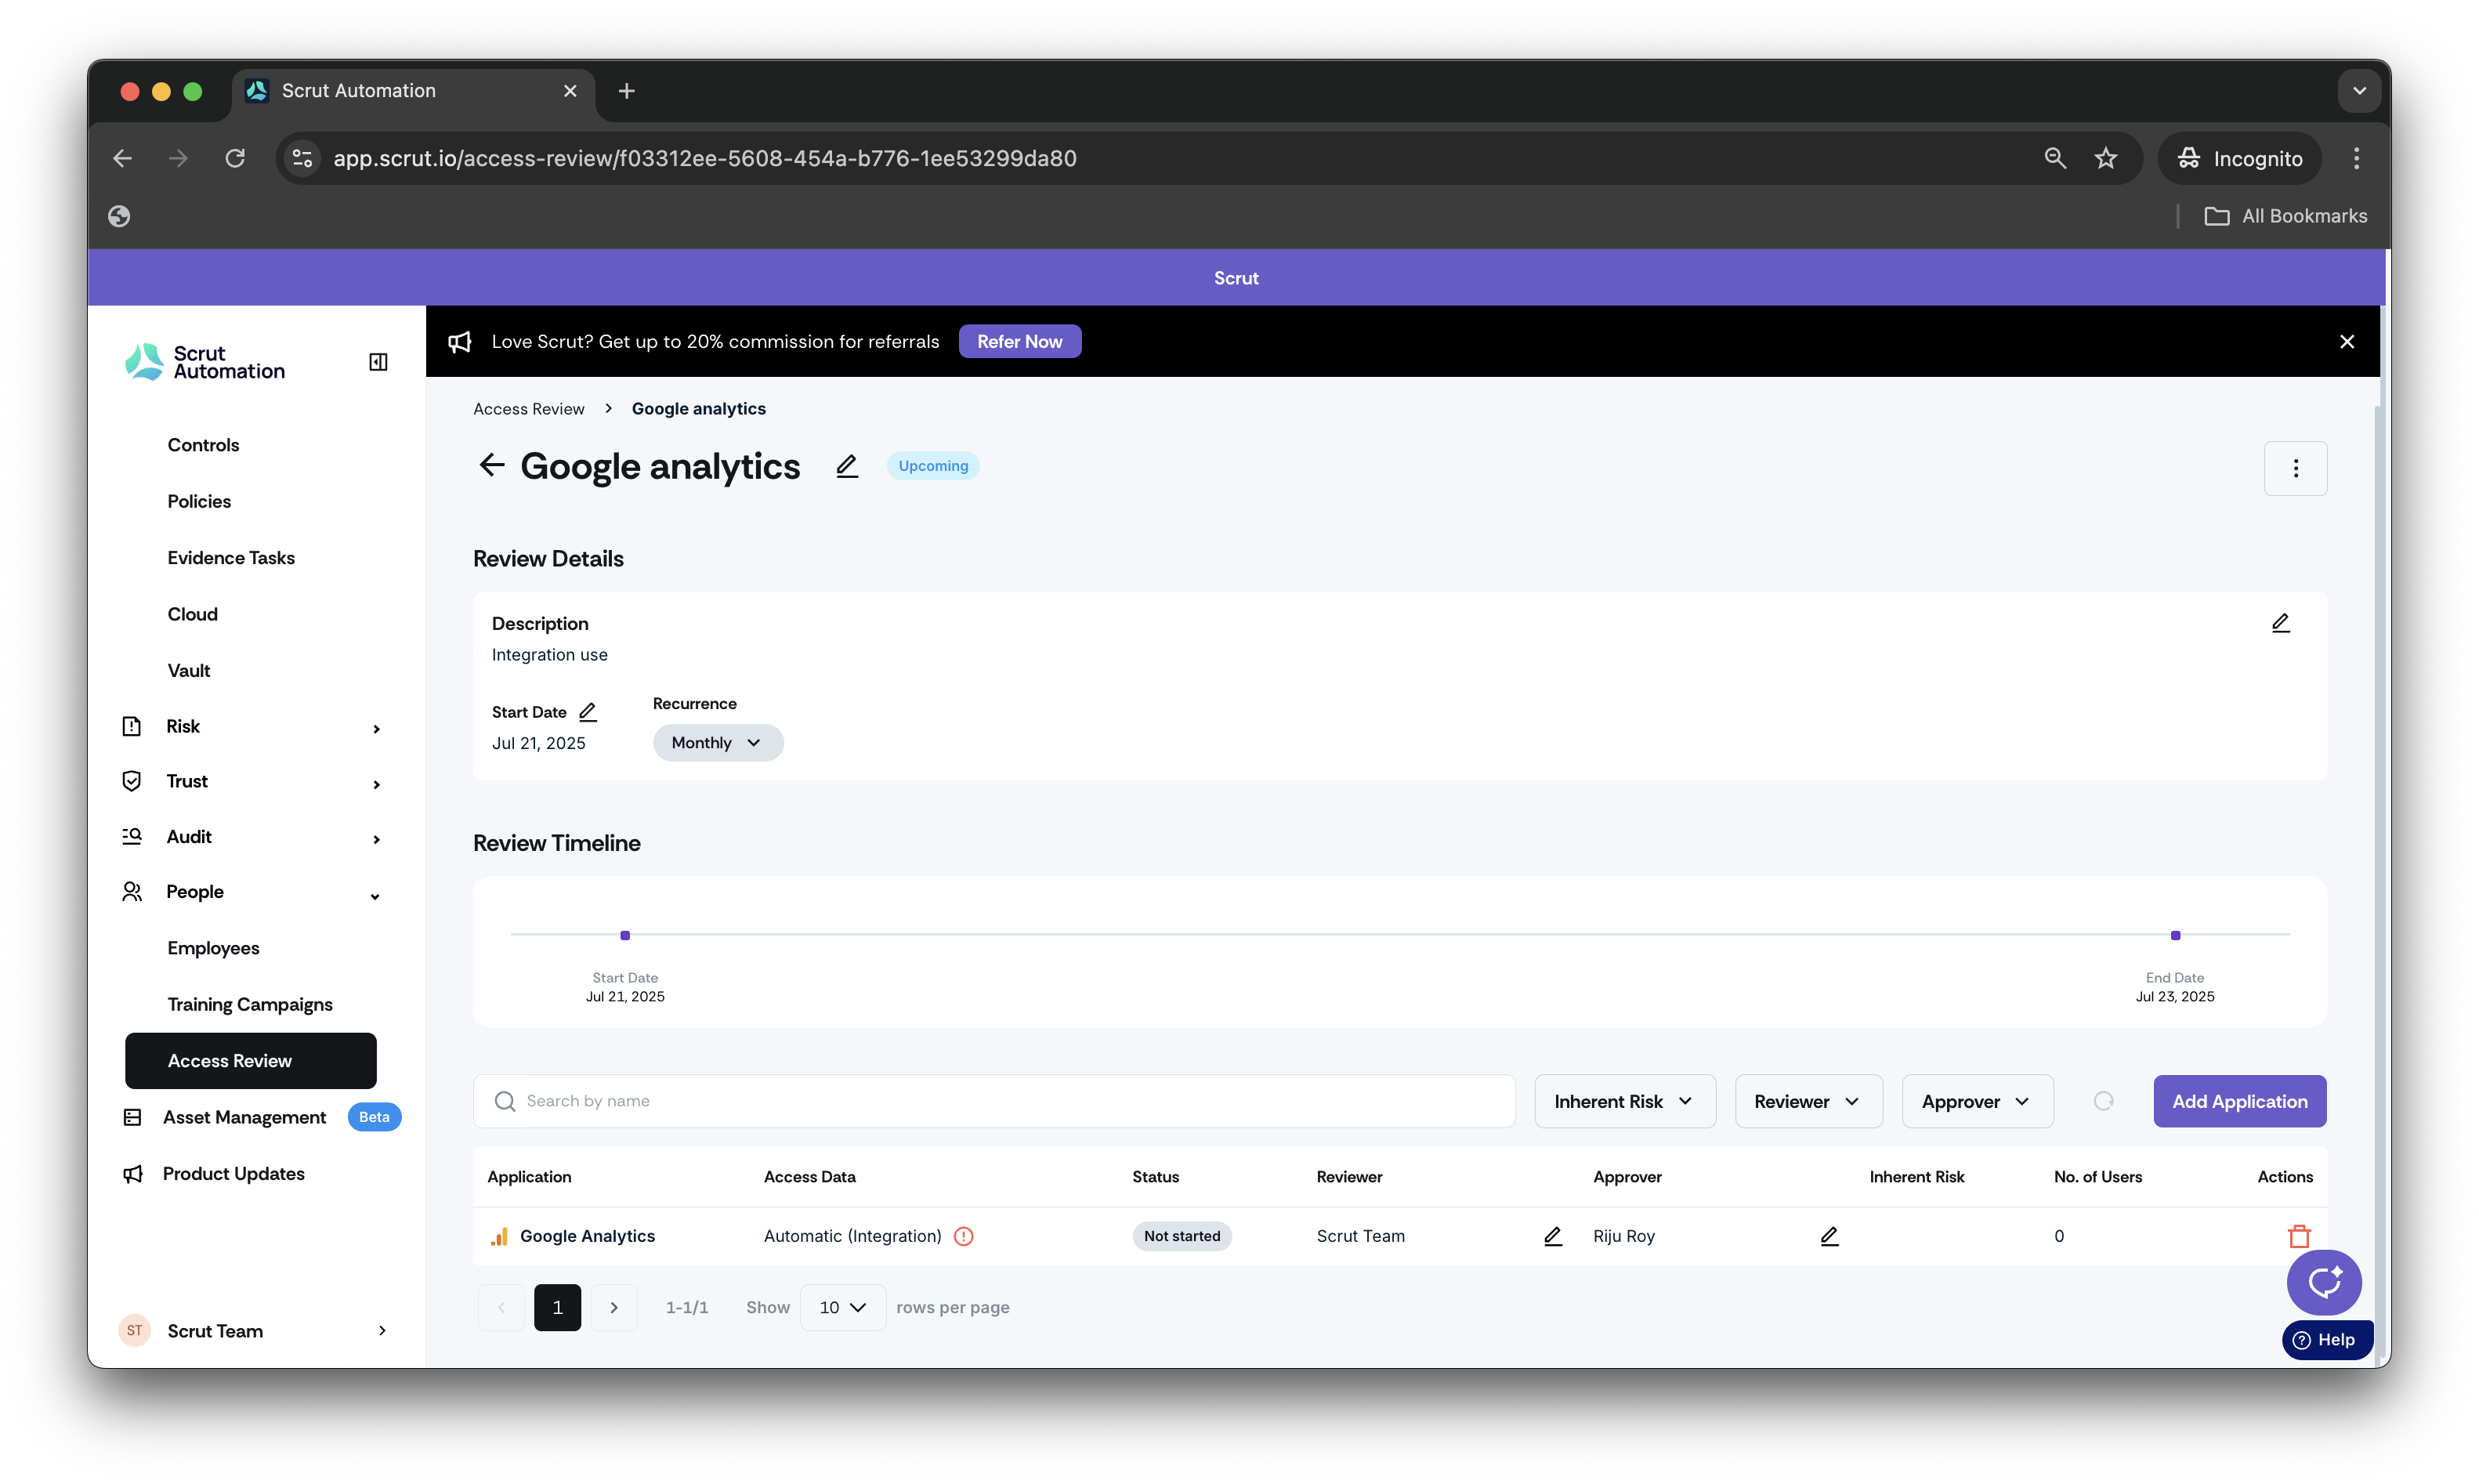Viewport: 2479px width, 1484px height.
Task: Edit the Start Date with pencil icon
Action: (x=588, y=712)
